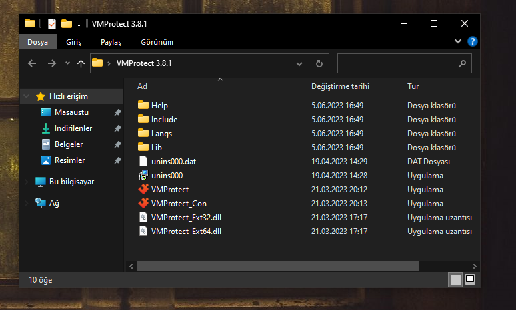
Task: Unpin Masaüstü using its pin icon
Action: (117, 112)
